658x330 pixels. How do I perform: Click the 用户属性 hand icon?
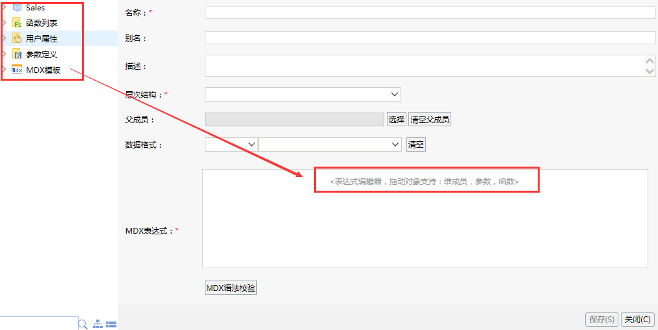(x=17, y=38)
